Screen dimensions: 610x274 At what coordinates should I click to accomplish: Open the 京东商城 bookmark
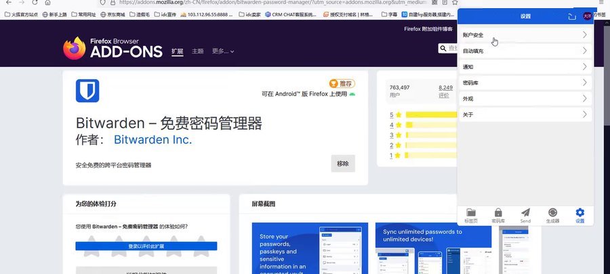coord(113,15)
